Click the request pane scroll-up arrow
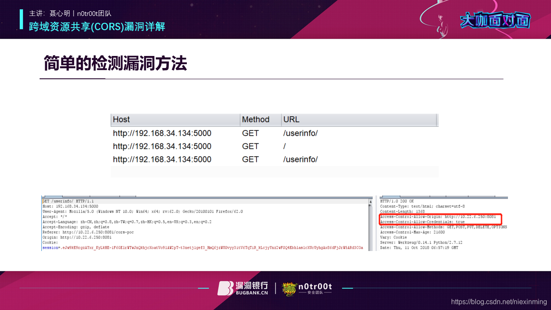The width and height of the screenshot is (551, 310). click(x=370, y=201)
